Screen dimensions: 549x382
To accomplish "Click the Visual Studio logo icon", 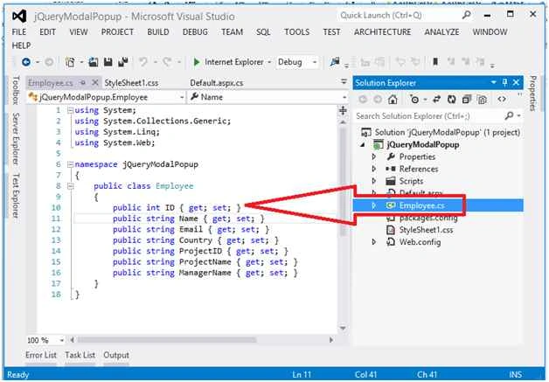I will point(19,17).
